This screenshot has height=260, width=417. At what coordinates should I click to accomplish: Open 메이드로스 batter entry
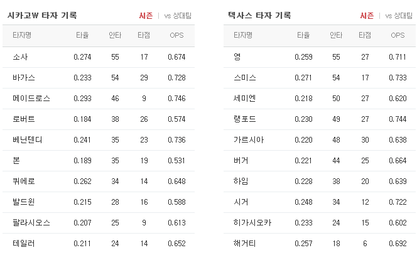point(31,99)
